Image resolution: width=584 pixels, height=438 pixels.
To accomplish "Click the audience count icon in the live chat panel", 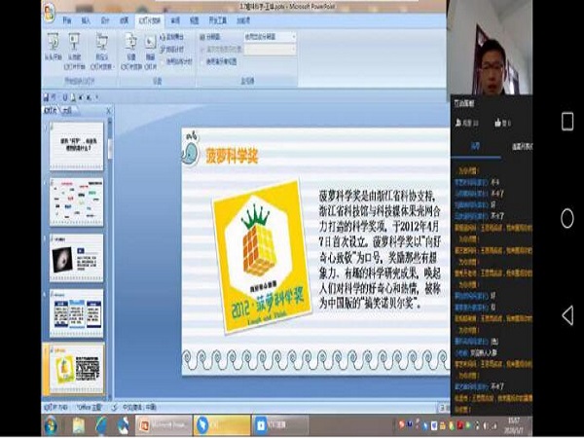I will (458, 123).
